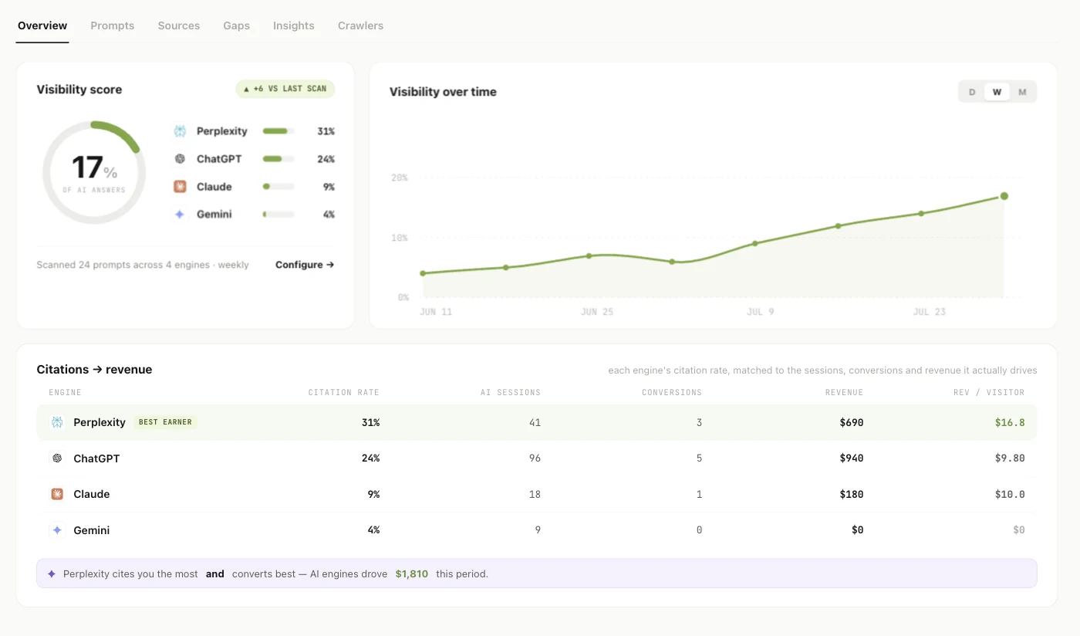The image size is (1080, 636).
Task: Click the $16.8 rev per visitor value
Action: (1010, 422)
